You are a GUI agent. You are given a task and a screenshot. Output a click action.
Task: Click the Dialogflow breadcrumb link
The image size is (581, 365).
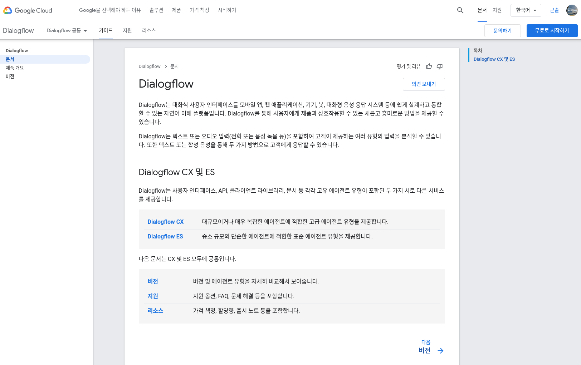click(x=150, y=66)
